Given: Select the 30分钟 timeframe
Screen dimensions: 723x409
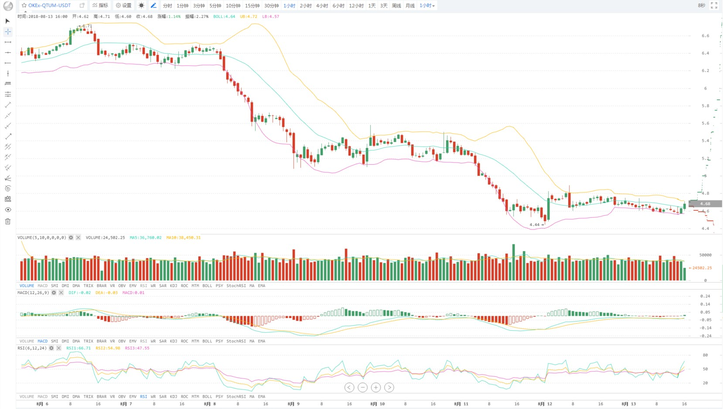Looking at the screenshot, I should point(272,6).
